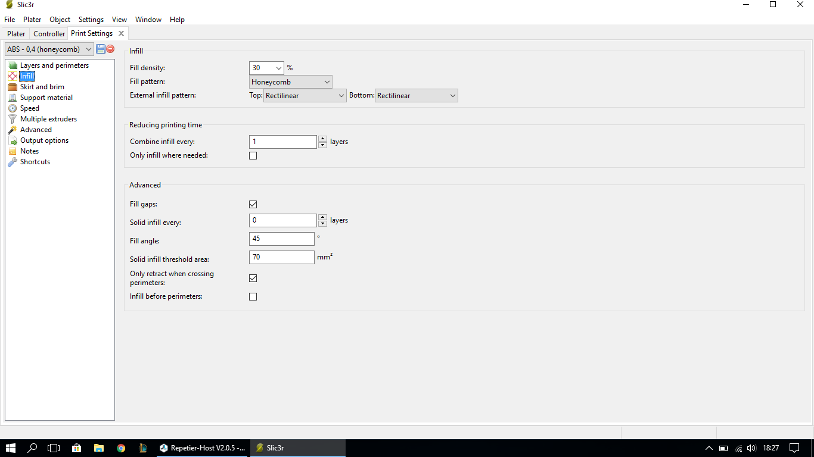Viewport: 814px width, 457px height.
Task: Open Output options in sidebar
Action: pos(44,140)
